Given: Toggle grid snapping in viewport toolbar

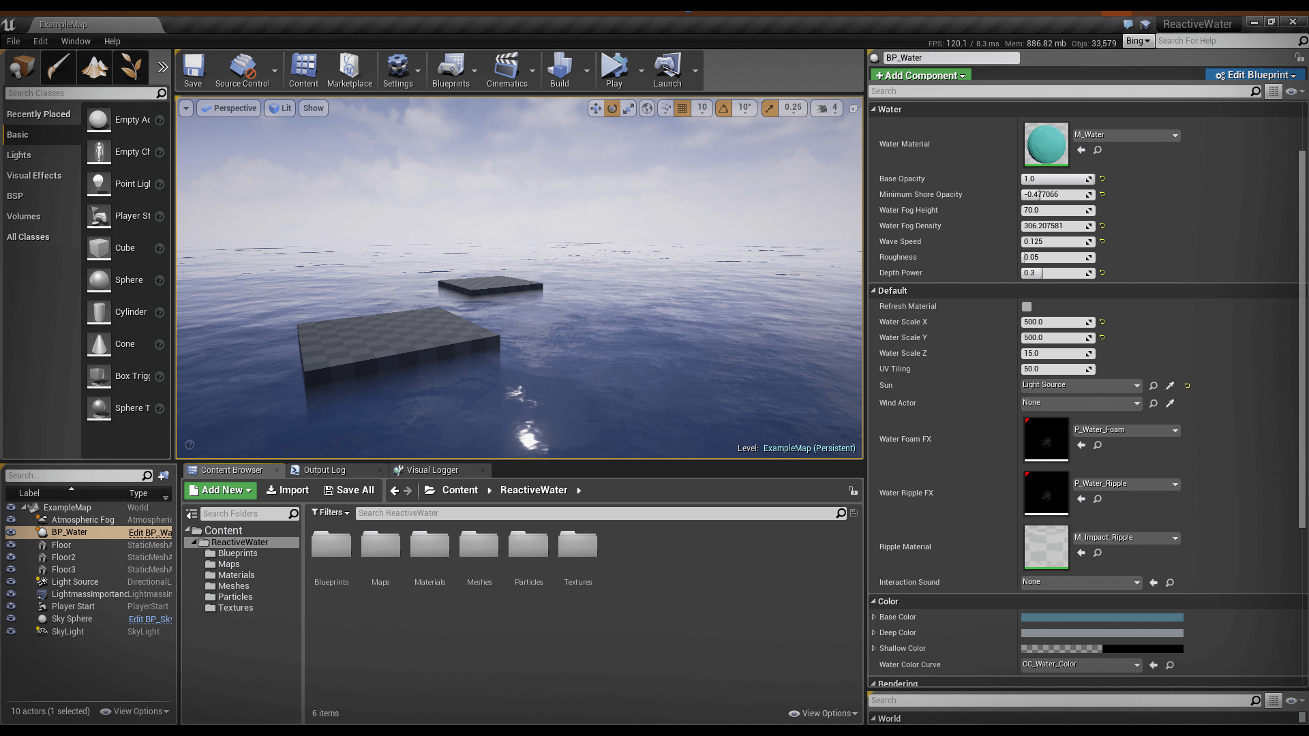Looking at the screenshot, I should click(681, 108).
